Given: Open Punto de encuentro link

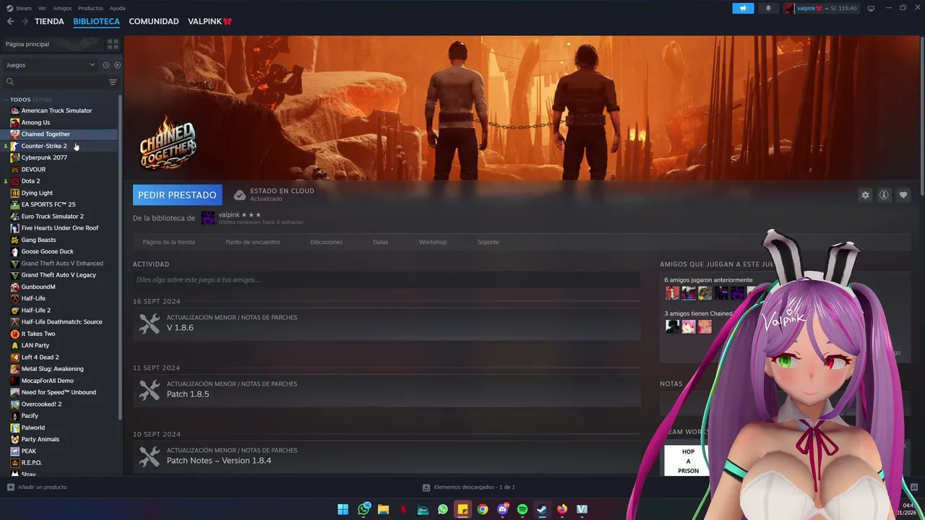Looking at the screenshot, I should click(x=252, y=242).
